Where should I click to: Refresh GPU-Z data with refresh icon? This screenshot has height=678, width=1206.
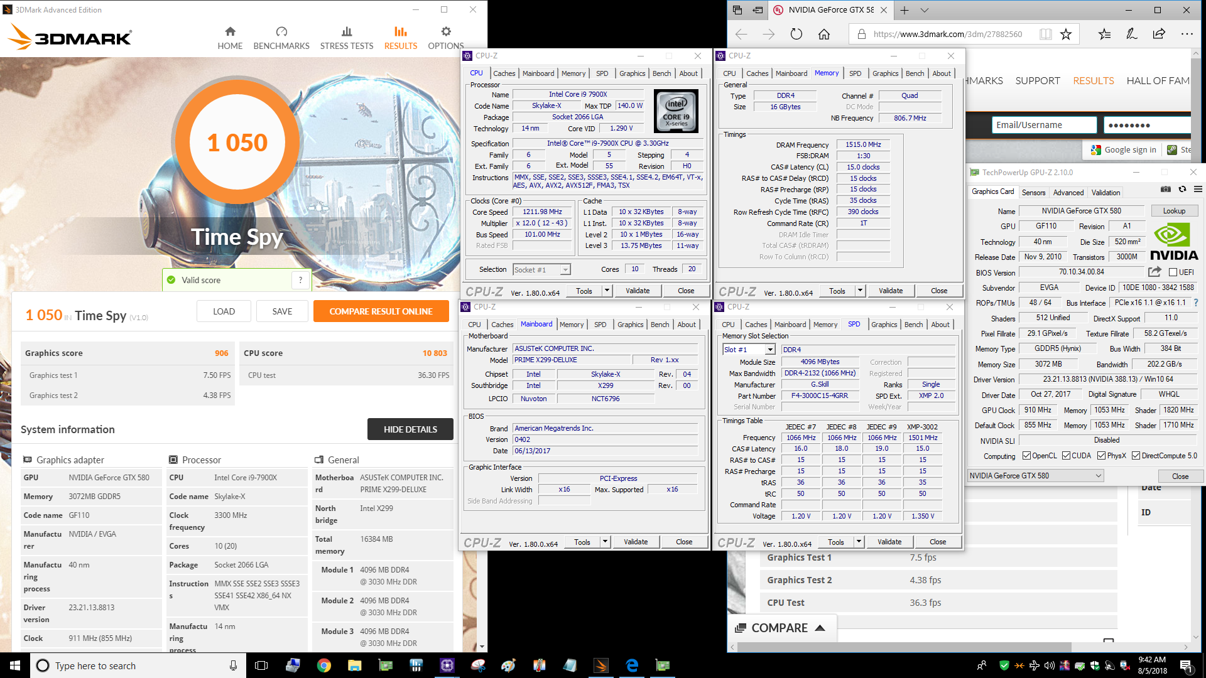coord(1182,189)
